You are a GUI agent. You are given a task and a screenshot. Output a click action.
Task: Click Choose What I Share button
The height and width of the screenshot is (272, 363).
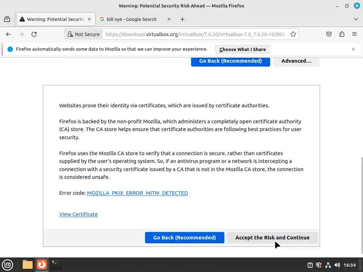pos(242,49)
